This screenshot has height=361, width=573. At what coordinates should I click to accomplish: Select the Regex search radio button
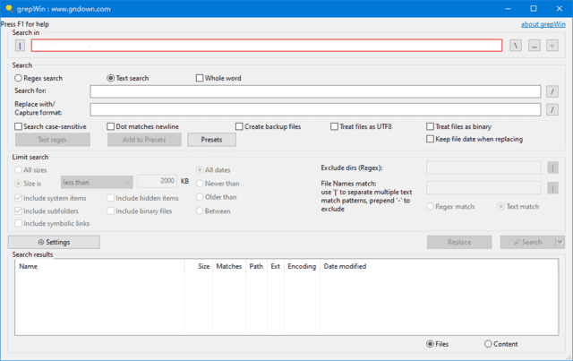[19, 79]
